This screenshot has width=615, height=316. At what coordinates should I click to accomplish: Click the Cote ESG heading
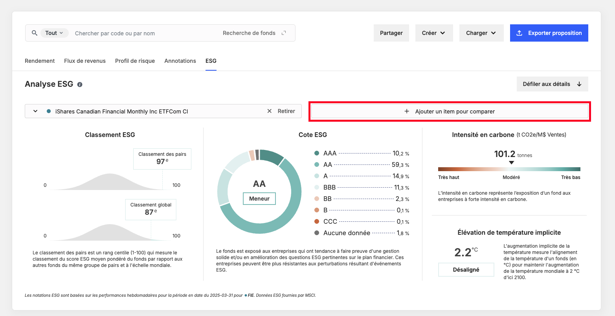pos(313,135)
